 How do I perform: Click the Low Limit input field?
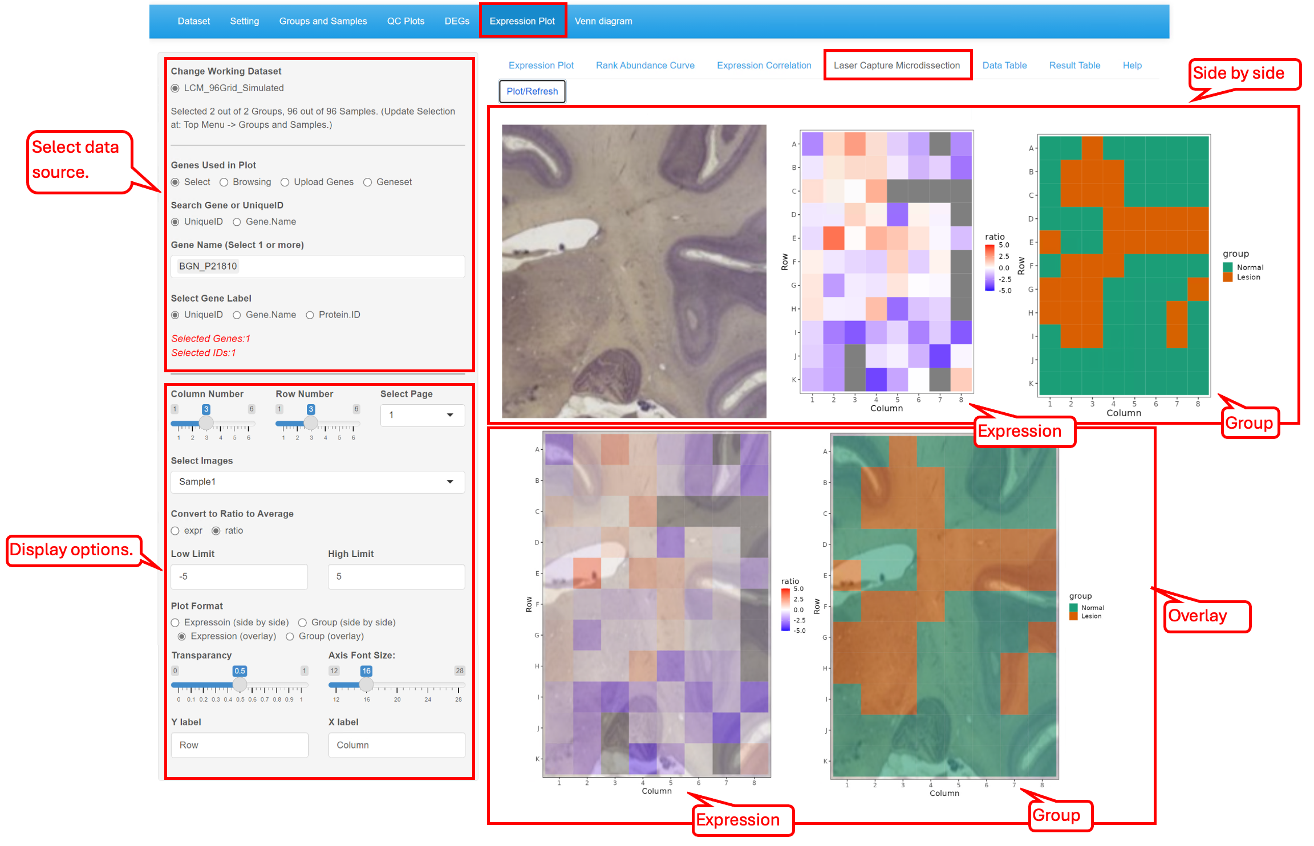[240, 576]
